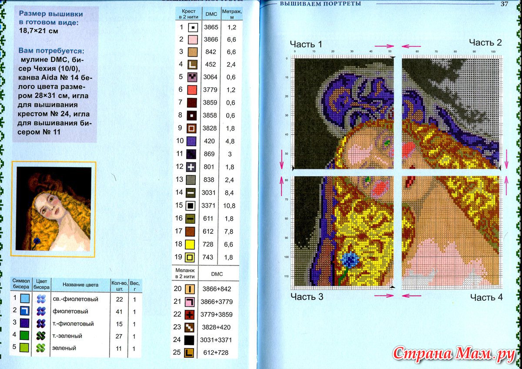Click the т.-зеленый bead flower icon
522x369 pixels.
[x=41, y=336]
